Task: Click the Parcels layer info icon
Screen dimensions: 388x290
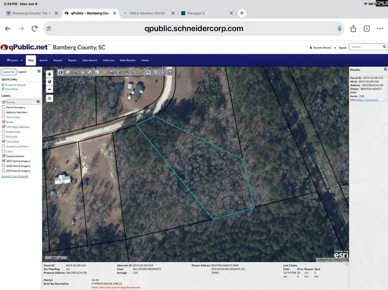Action: (x=38, y=101)
